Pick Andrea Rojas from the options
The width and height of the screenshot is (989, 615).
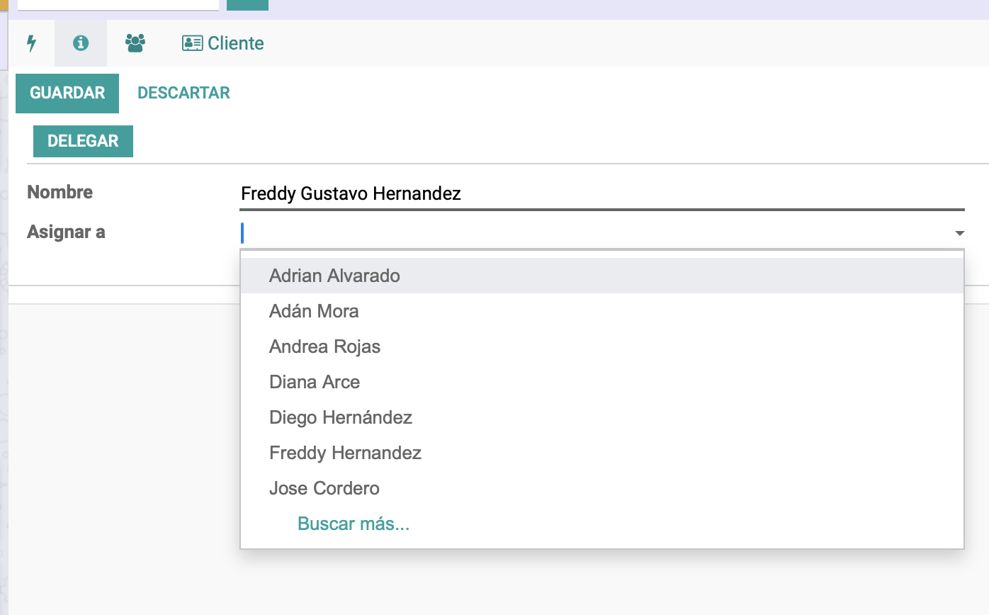324,346
